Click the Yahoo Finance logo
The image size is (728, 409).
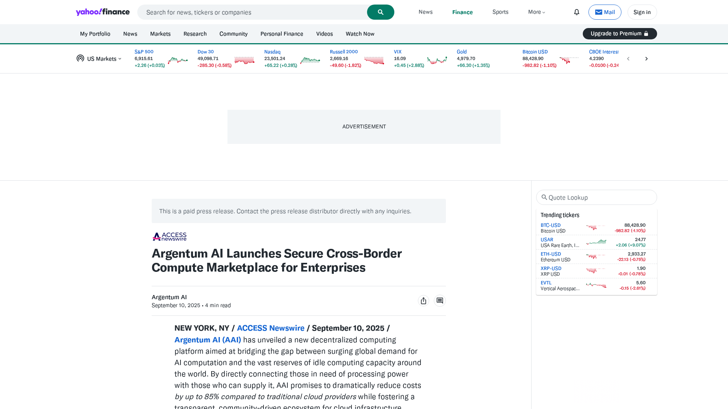[103, 12]
